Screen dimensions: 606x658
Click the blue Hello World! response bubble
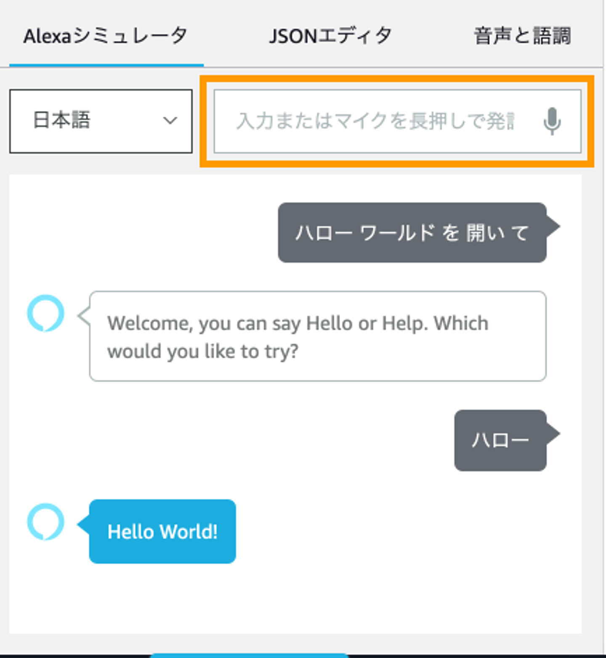(162, 531)
